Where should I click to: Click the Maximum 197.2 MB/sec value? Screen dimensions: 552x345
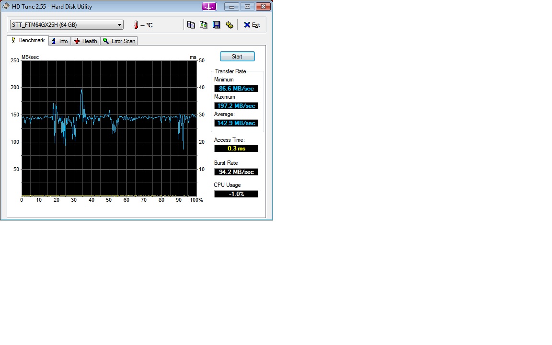pyautogui.click(x=236, y=105)
